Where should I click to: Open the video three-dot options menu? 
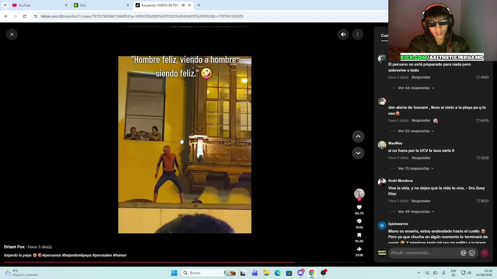pos(358,34)
